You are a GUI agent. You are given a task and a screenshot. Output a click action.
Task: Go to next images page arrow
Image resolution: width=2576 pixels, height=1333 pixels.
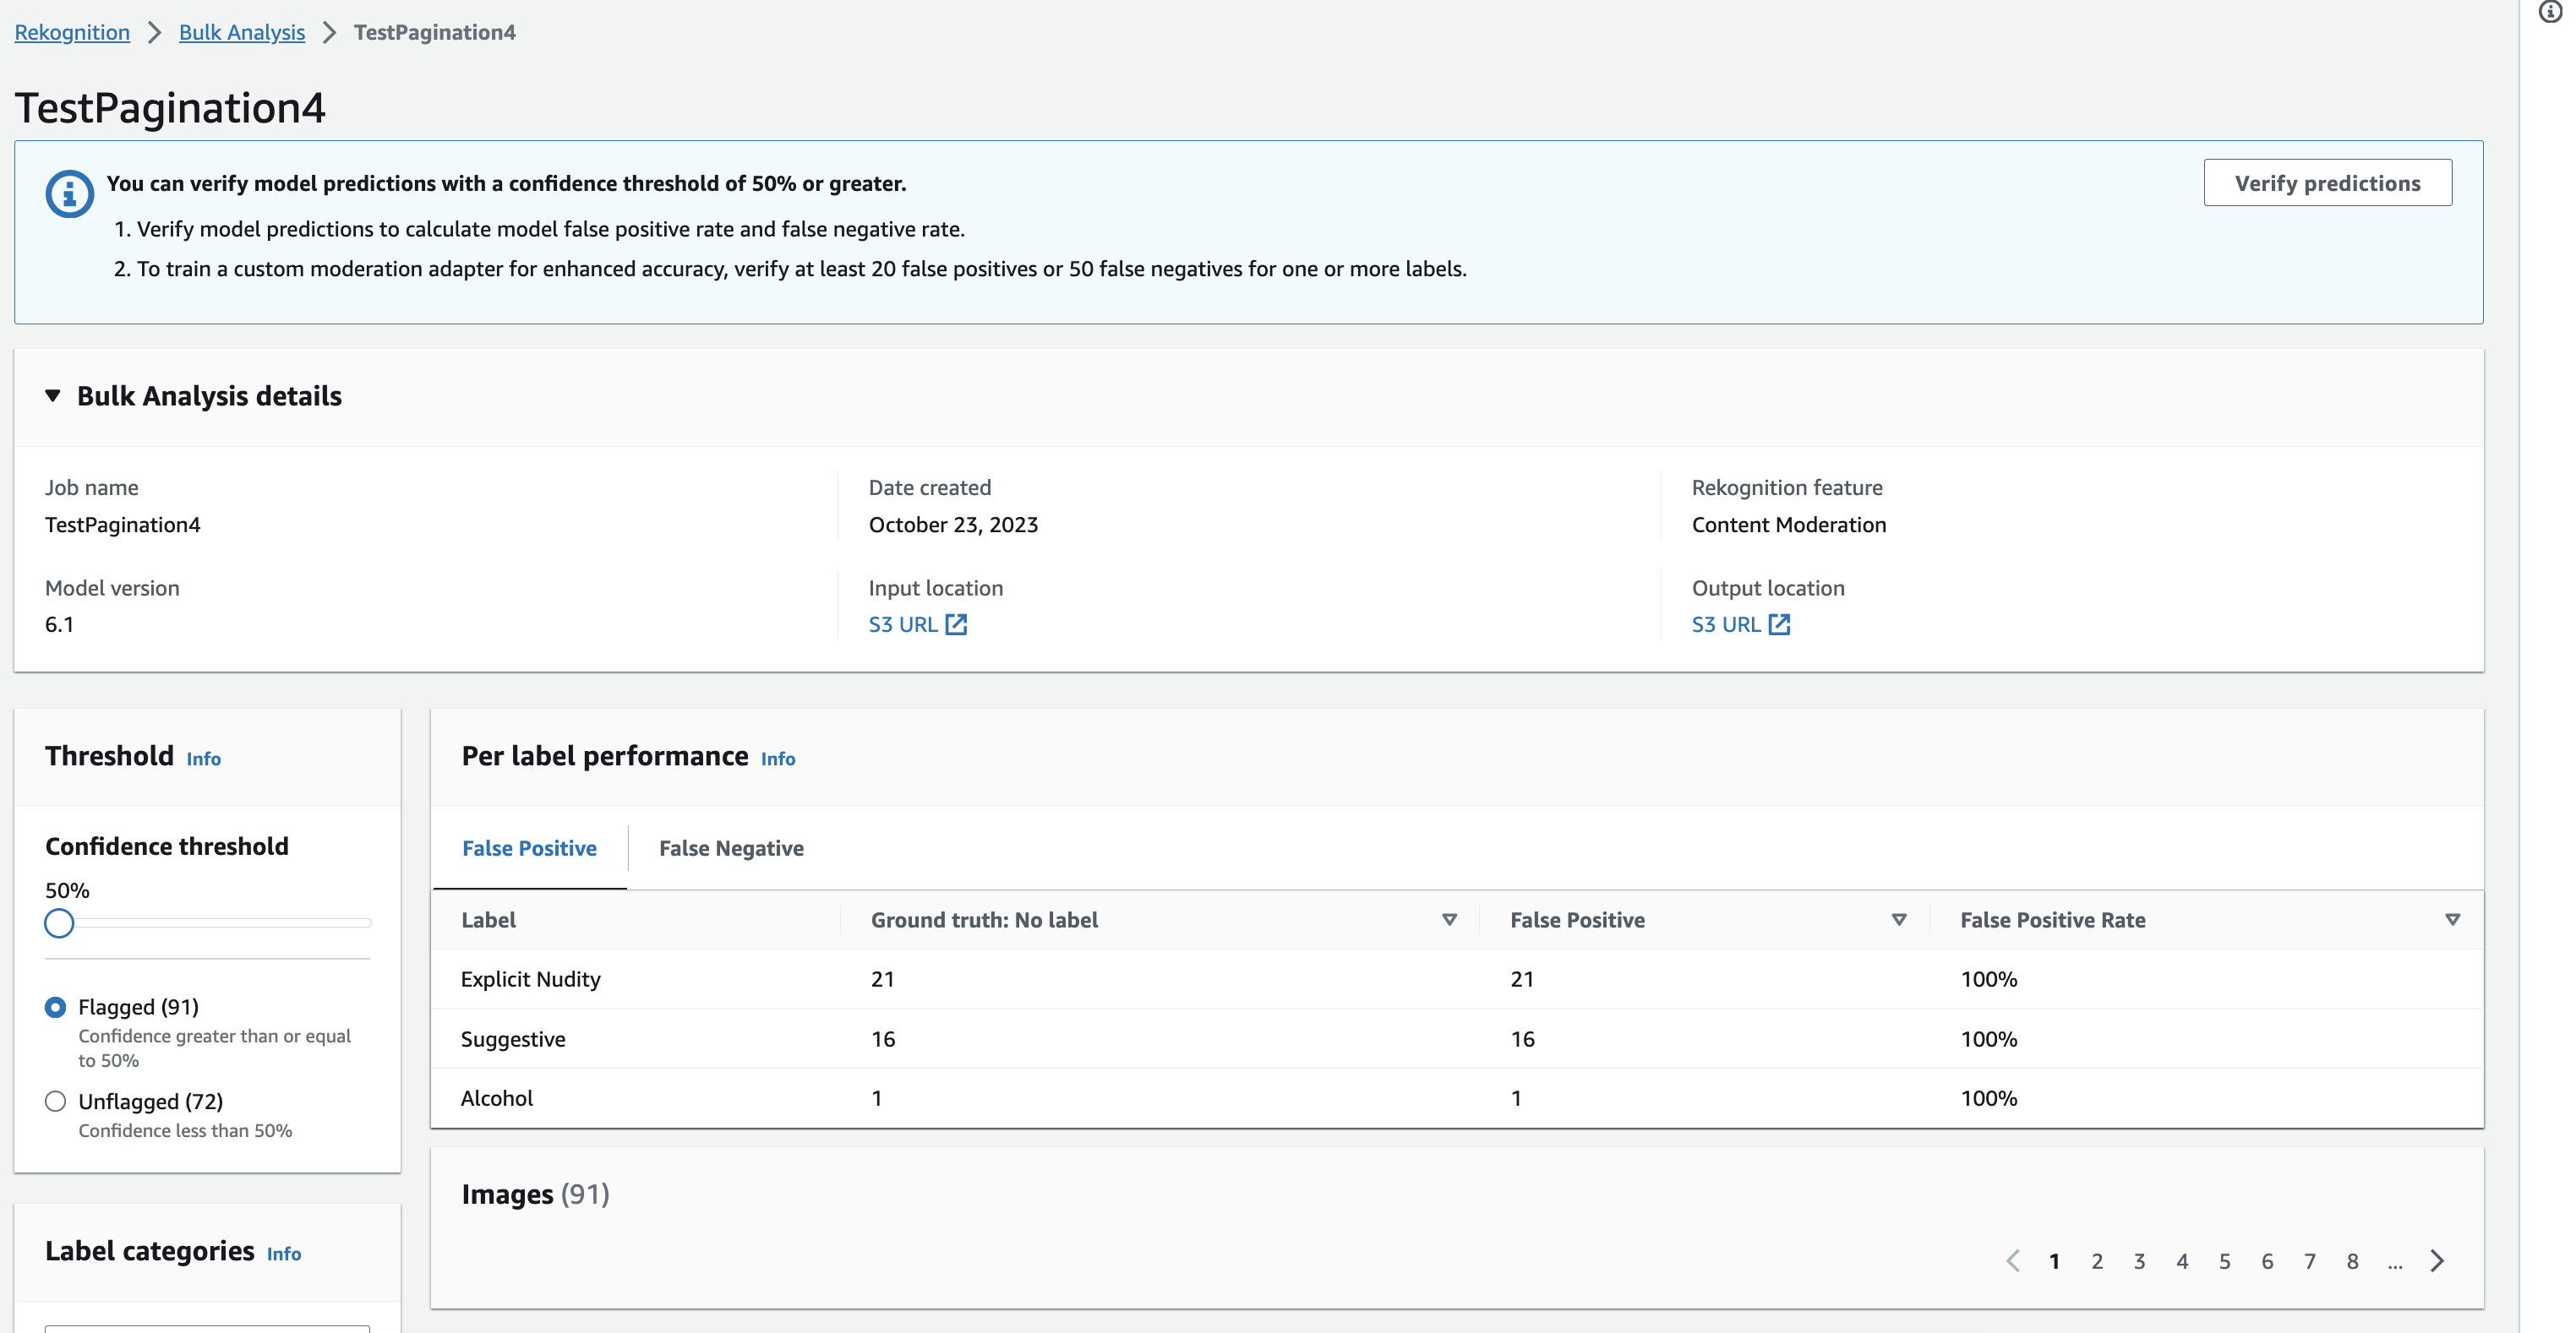(x=2437, y=1261)
